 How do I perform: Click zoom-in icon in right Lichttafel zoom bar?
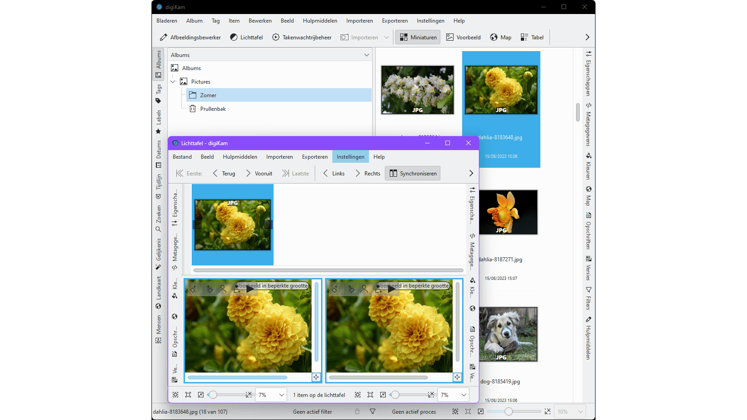coord(431,395)
